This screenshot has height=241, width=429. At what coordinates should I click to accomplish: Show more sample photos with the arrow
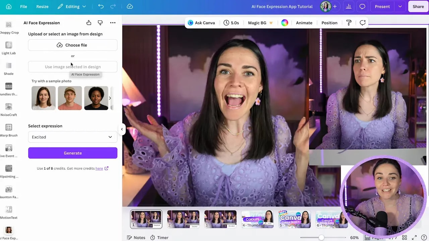[110, 98]
